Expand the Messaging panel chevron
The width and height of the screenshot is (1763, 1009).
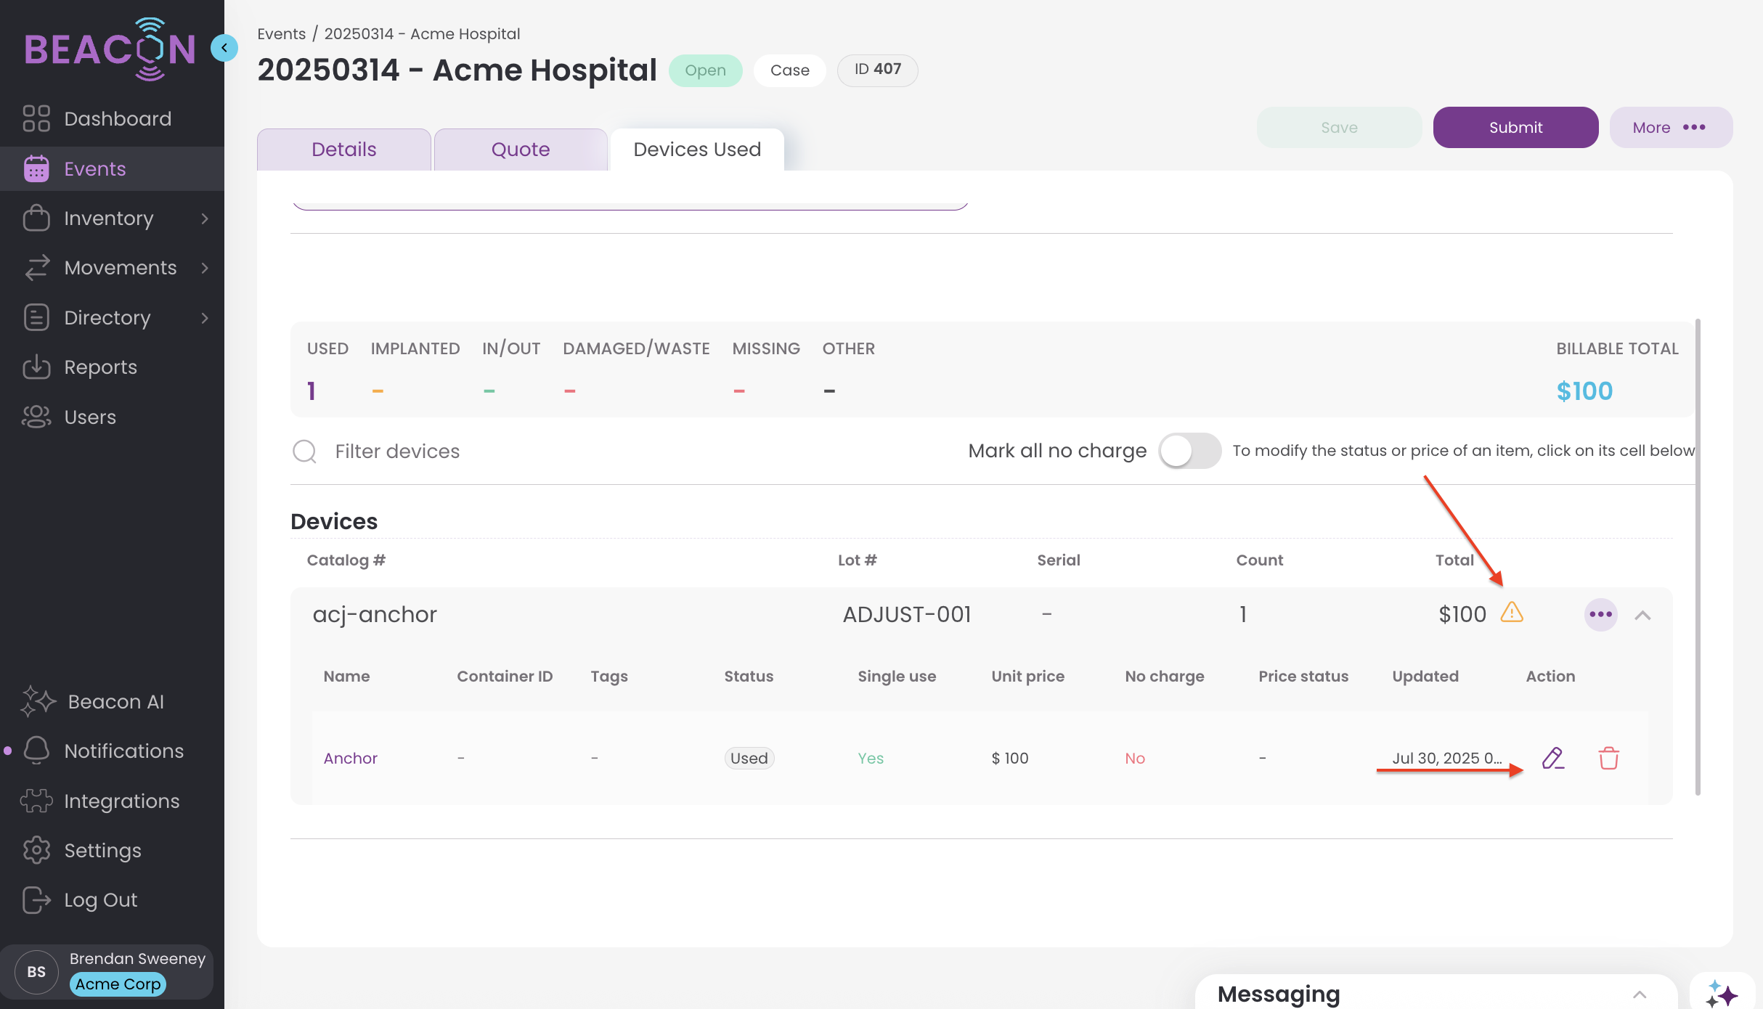pos(1640,994)
